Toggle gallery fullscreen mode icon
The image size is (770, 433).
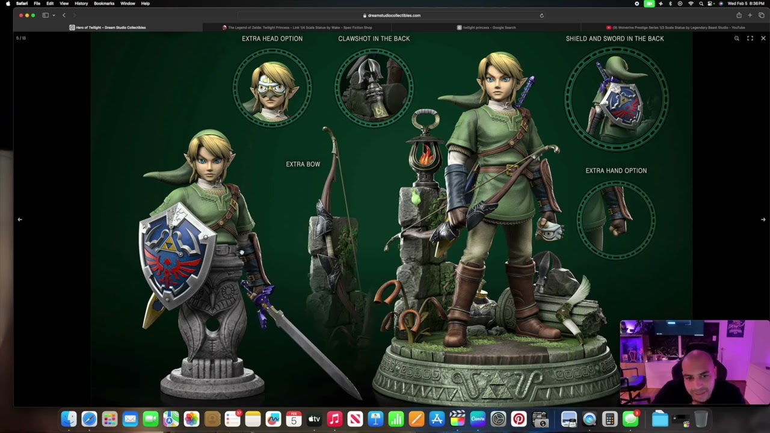click(x=750, y=38)
